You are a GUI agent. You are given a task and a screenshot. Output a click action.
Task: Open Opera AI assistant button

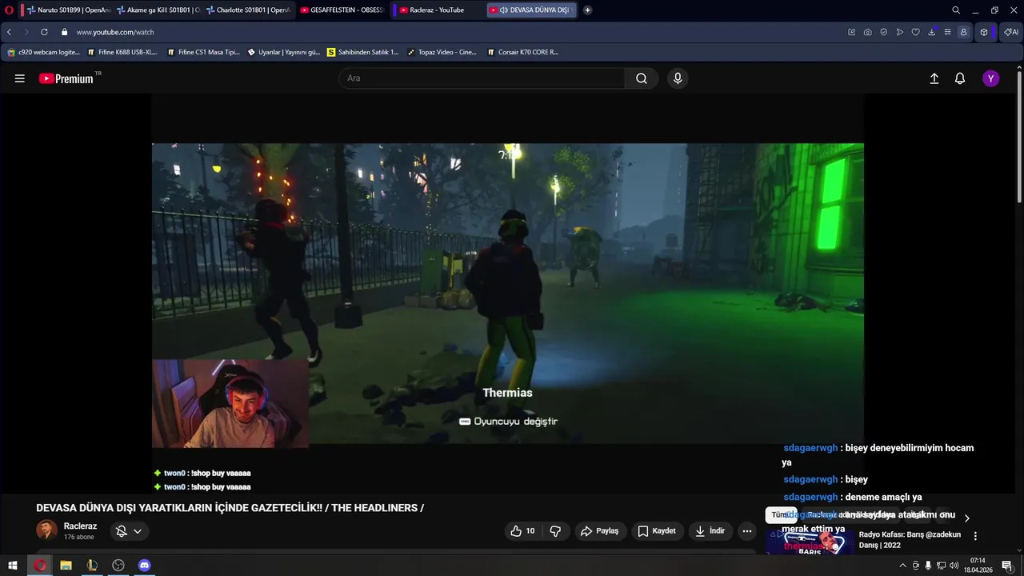tap(1010, 32)
